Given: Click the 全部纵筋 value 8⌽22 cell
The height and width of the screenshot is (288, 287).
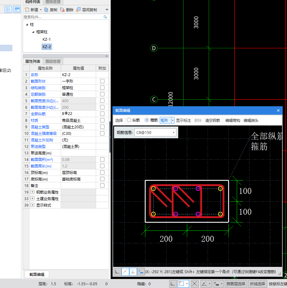Looking at the screenshot, I should pyautogui.click(x=78, y=114).
